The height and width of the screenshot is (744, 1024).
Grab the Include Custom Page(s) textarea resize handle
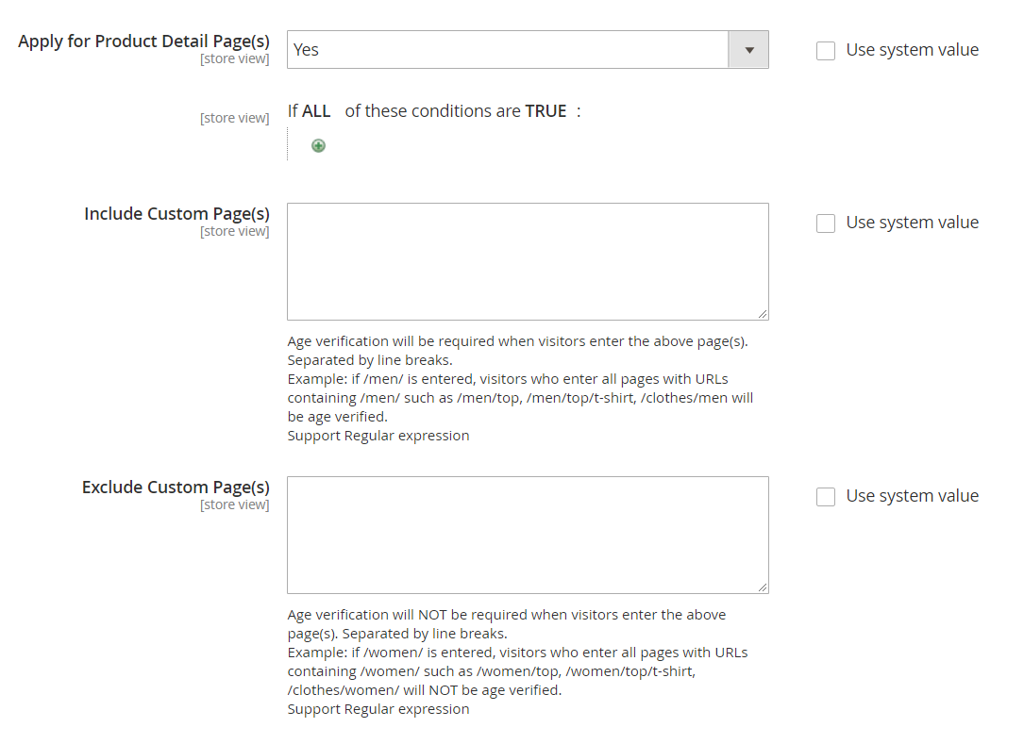pyautogui.click(x=762, y=314)
